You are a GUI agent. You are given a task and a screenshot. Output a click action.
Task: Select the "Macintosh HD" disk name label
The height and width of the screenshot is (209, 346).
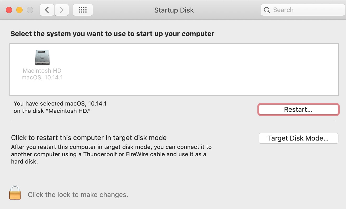click(x=42, y=71)
